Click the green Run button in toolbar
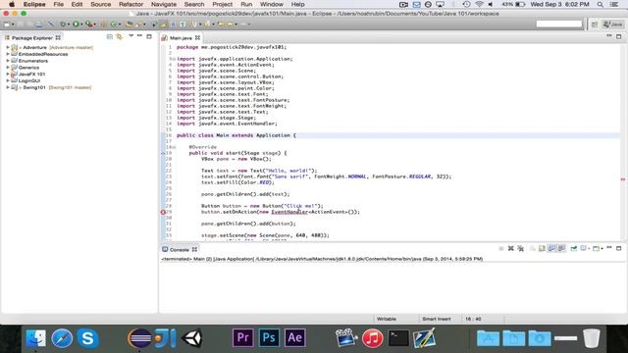The image size is (628, 353). click(x=76, y=25)
